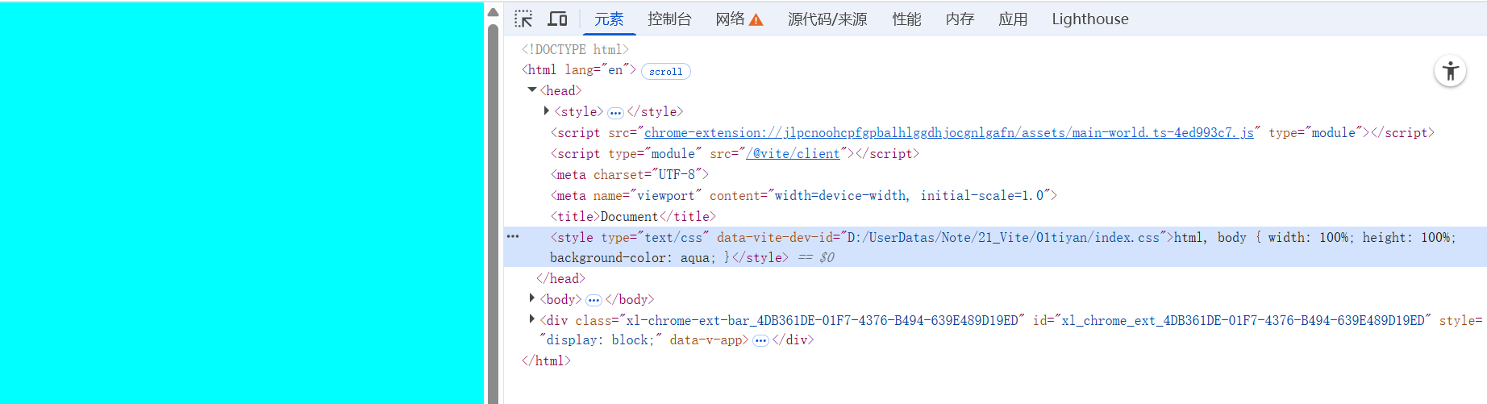Click the $0 marker after selected style
Screen dimensions: 1487x404
pos(827,257)
